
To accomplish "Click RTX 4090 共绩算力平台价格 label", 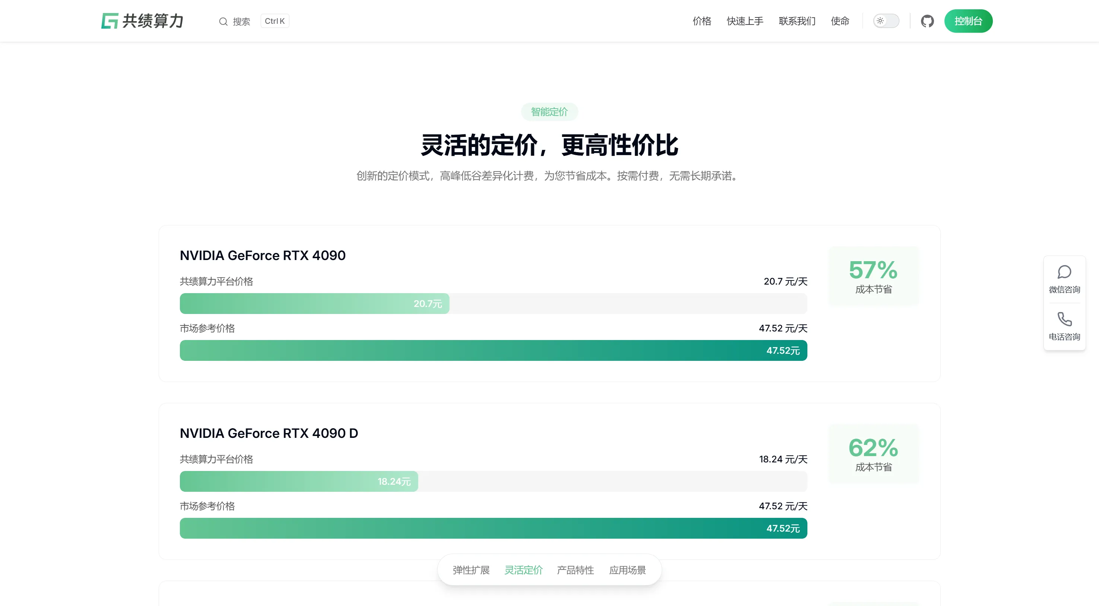I will [216, 281].
